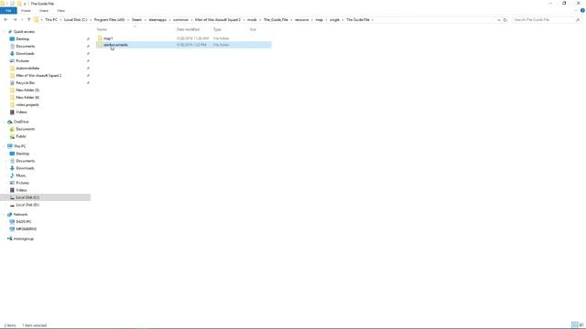
Task: Jump to steamapps in address path
Action: (157, 20)
